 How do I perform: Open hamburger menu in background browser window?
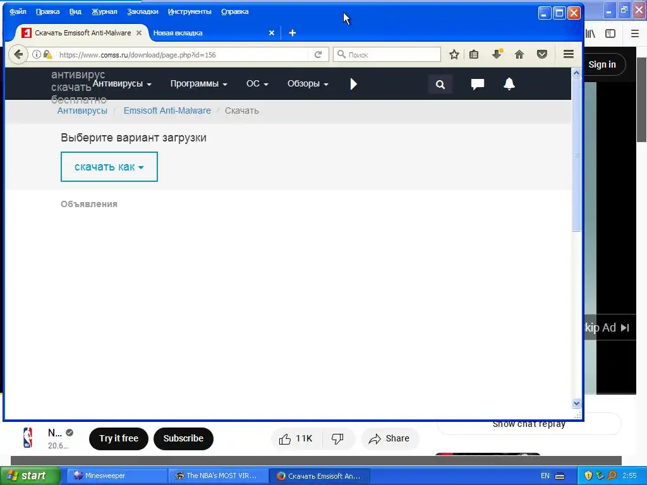[x=635, y=34]
